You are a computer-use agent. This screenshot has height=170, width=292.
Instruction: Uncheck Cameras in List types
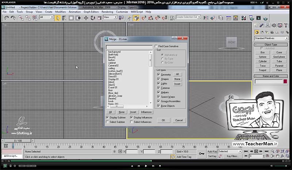pos(158,88)
